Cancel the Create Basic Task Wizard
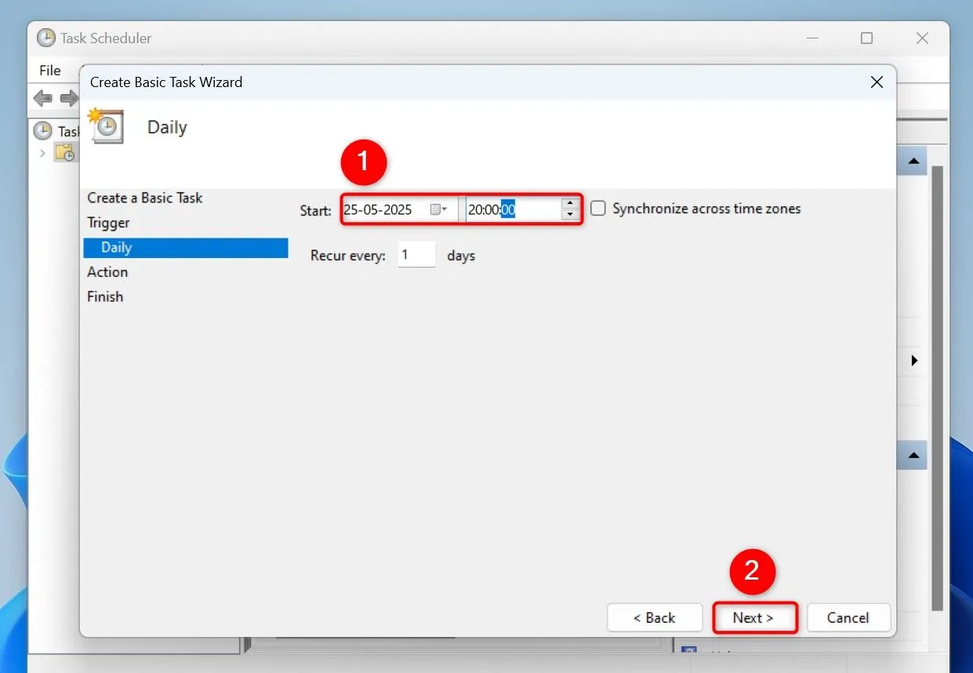 click(x=848, y=617)
